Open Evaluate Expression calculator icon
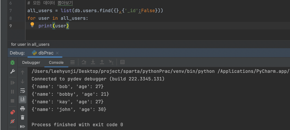 [122, 62]
